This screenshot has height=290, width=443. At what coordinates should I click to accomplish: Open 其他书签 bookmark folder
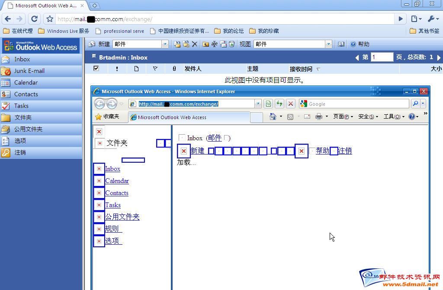tap(425, 31)
